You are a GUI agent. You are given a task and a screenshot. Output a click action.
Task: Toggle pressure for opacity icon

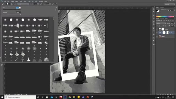pos(41,4)
